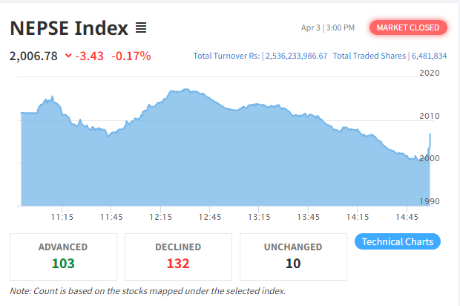Click the red down-arrow change indicator
The width and height of the screenshot is (460, 306).
68,56
